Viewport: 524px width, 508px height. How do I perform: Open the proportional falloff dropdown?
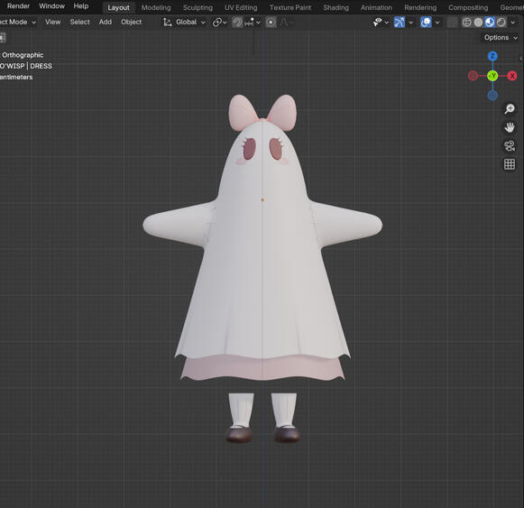pos(286,23)
